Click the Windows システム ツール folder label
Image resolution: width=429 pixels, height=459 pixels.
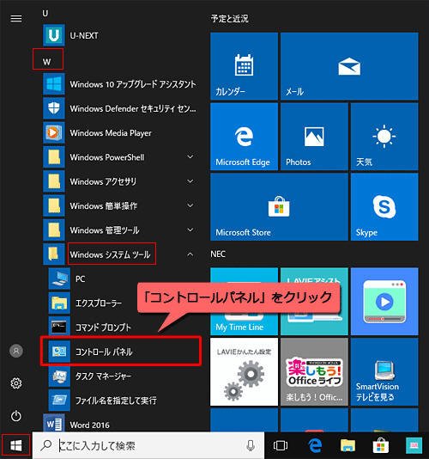coord(110,254)
